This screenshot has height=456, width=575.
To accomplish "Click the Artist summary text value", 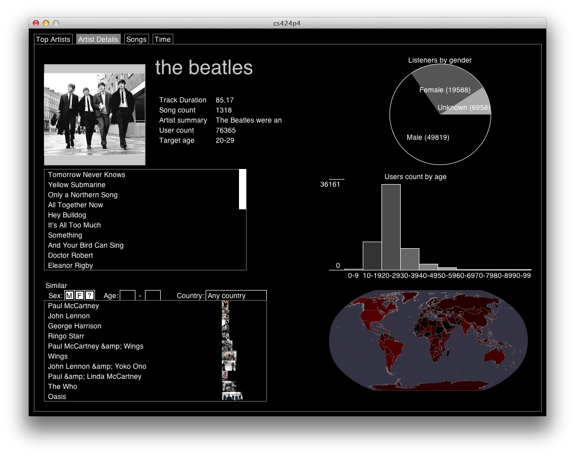I will [249, 120].
